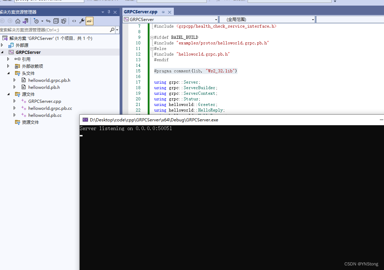The width and height of the screenshot is (384, 270).
Task: Select the 资源文件 folder
Action: [30, 122]
